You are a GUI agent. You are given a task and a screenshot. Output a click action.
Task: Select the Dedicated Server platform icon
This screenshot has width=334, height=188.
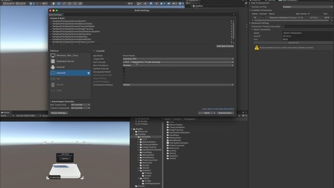[53, 61]
